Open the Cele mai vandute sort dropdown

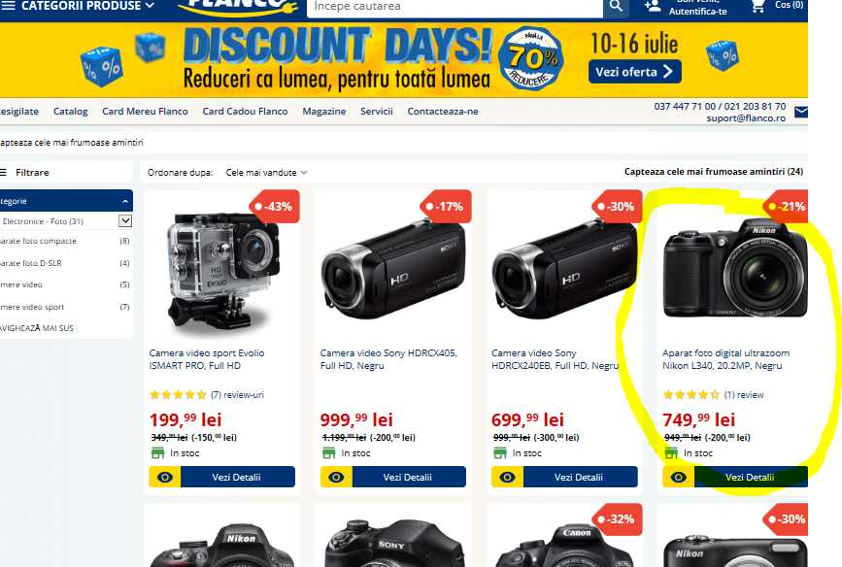click(266, 173)
